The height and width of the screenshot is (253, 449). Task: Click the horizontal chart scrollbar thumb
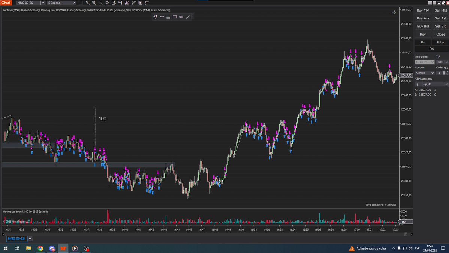(x=406, y=234)
